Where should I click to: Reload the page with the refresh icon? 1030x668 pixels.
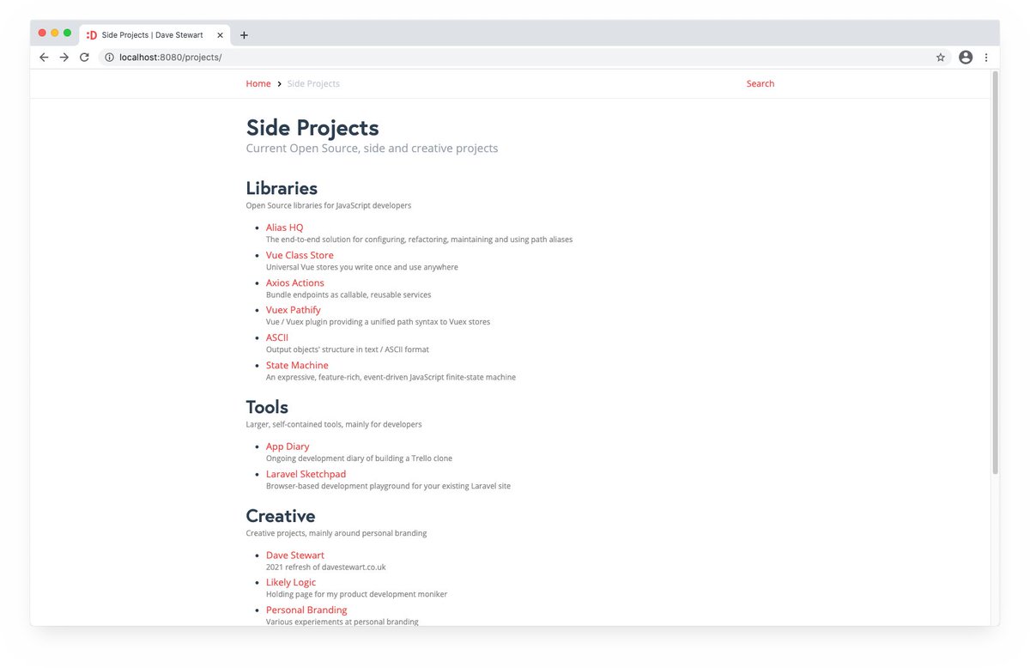pos(84,58)
